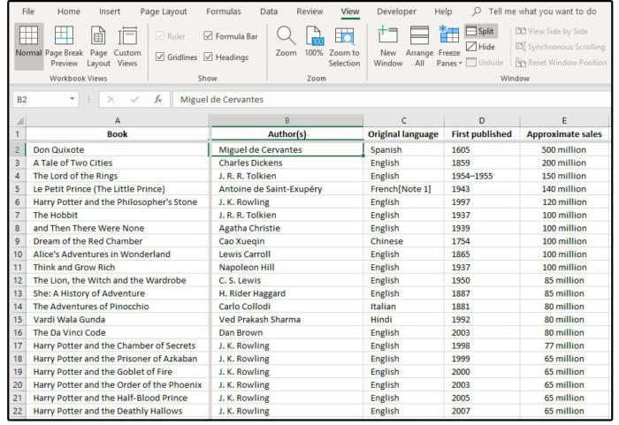Click the Dream of the Red Chamber cell
619x425 pixels.
(x=118, y=241)
